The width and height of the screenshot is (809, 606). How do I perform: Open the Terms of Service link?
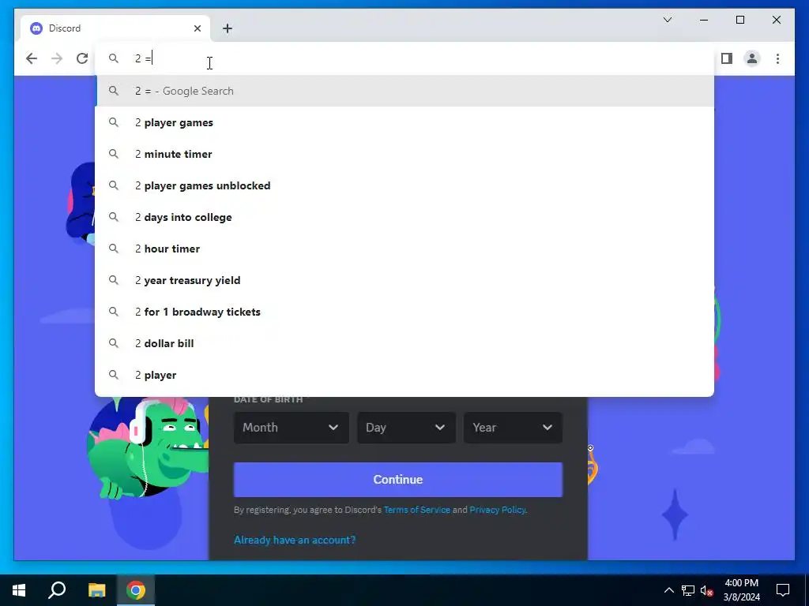point(417,510)
